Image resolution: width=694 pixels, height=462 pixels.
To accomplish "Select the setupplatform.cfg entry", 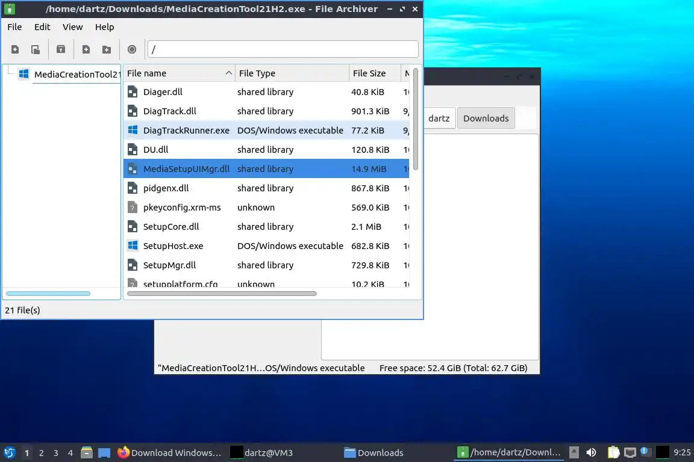I will click(x=266, y=283).
